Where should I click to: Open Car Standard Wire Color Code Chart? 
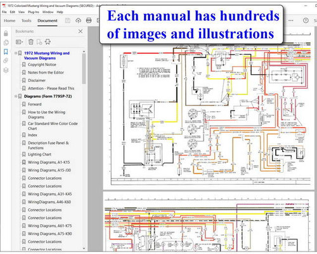pos(53,126)
